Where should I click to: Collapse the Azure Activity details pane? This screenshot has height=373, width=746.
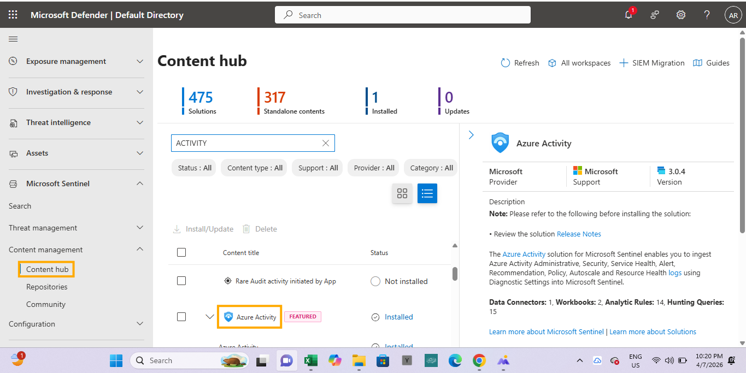(x=471, y=135)
